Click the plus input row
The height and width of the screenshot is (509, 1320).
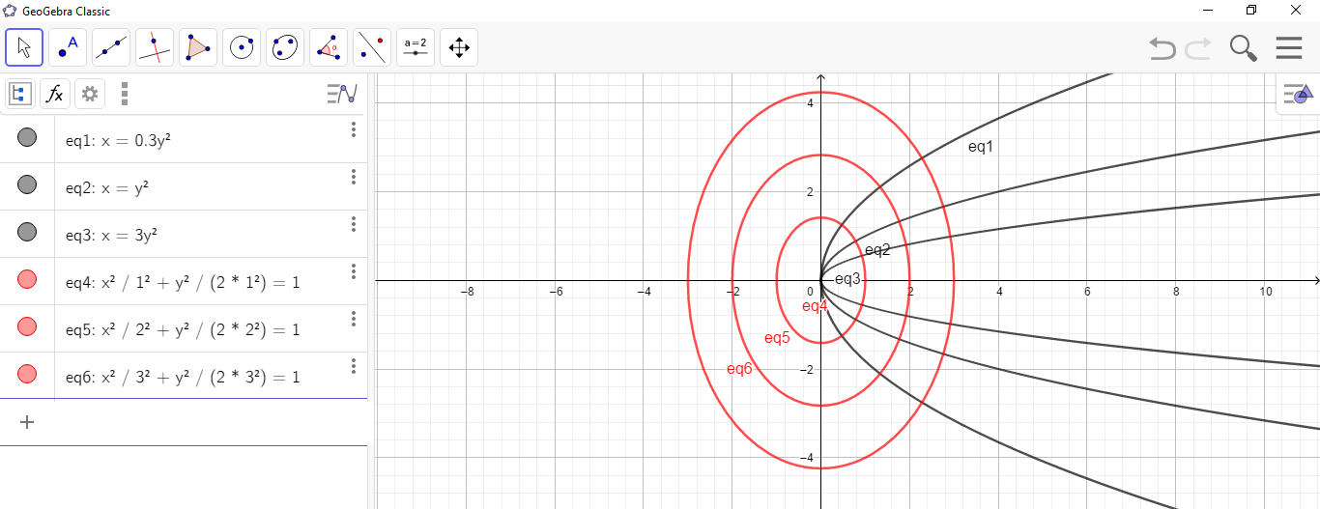coord(27,422)
